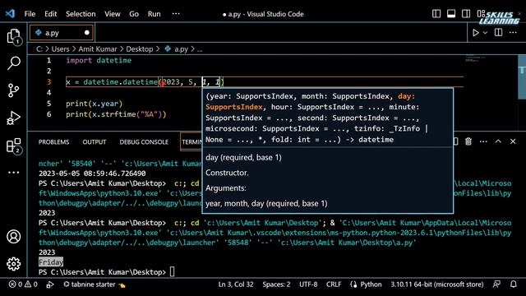Open Run and Debug view
526x296 pixels.
[x=13, y=118]
